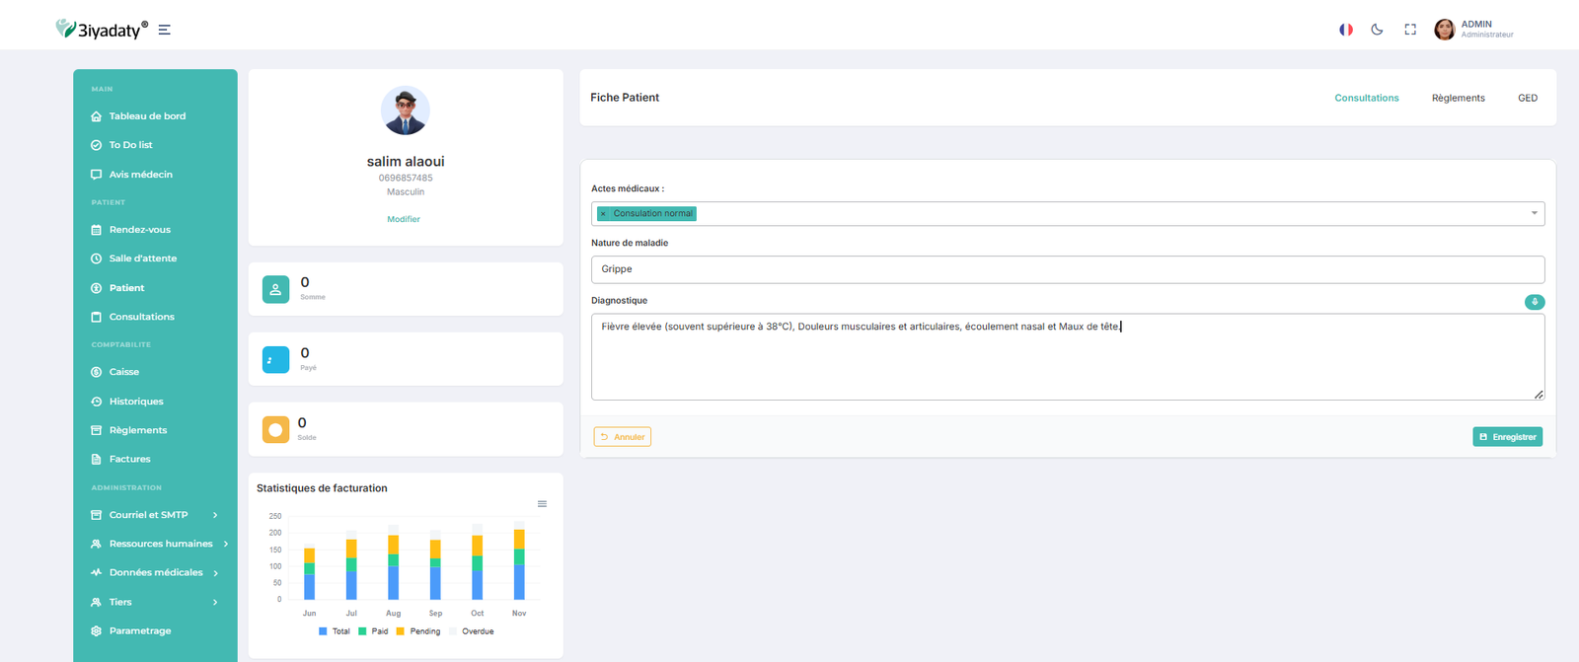Screen dimensions: 1579x662
Task: Enter fullscreen mode via expand icon
Action: 1410,30
